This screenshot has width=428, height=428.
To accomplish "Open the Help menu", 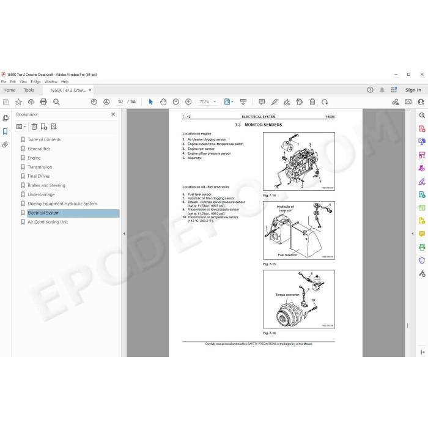I will click(65, 81).
